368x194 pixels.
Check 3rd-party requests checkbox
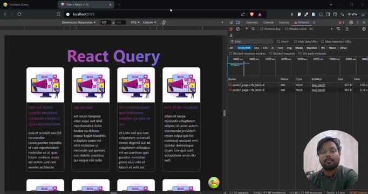pos(299,53)
